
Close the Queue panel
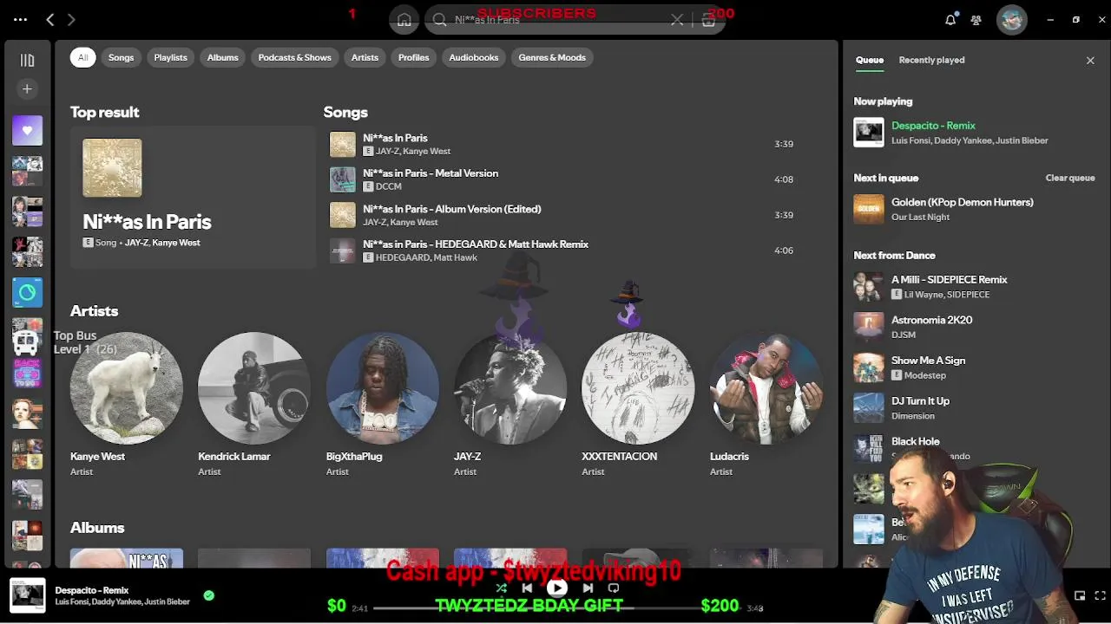pos(1090,60)
